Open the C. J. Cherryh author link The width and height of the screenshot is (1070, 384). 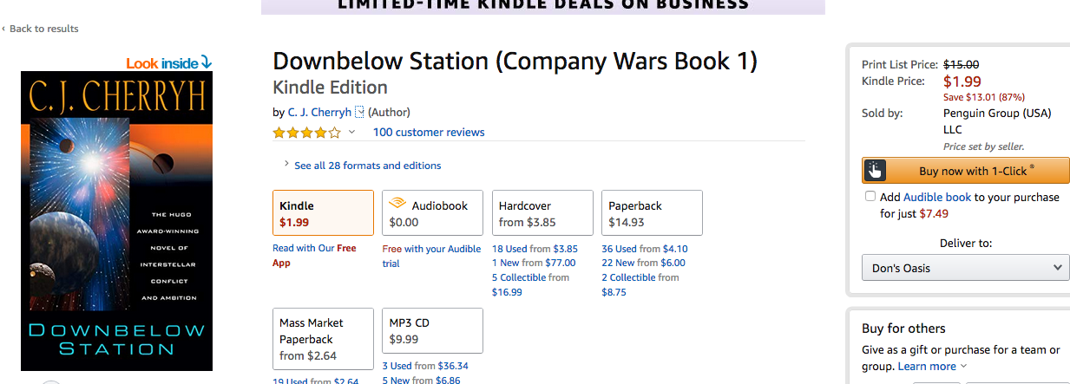coord(319,112)
